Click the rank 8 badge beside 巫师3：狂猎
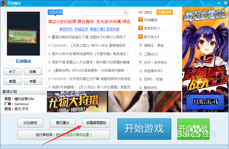 (141, 79)
